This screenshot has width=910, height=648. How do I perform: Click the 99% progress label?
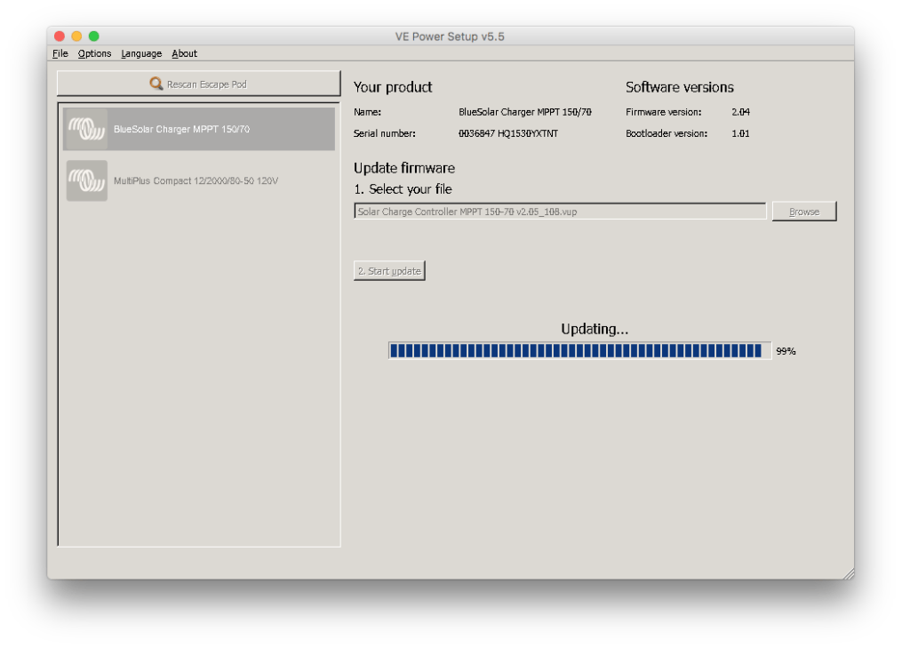[x=786, y=351]
